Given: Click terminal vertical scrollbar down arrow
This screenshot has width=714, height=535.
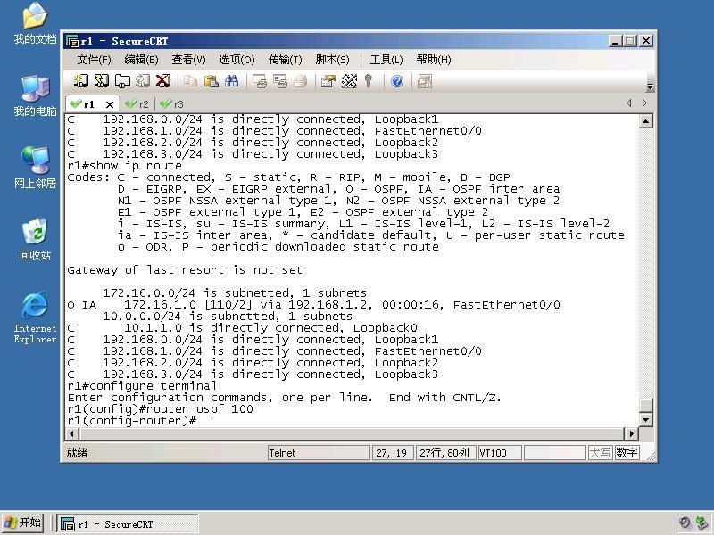Looking at the screenshot, I should pyautogui.click(x=645, y=419).
